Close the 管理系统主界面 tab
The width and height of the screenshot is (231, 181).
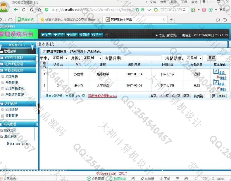pos(164,20)
